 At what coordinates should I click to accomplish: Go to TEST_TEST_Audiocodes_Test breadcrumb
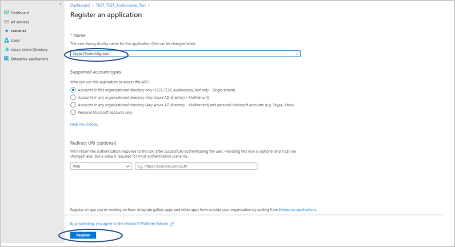pyautogui.click(x=121, y=5)
